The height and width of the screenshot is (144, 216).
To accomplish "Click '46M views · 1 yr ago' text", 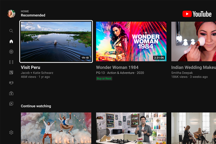I will tap(35, 77).
